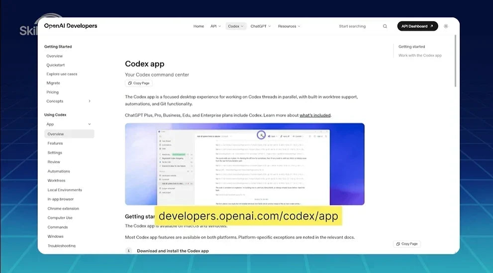Open Computer Use in sidebar

pyautogui.click(x=60, y=218)
